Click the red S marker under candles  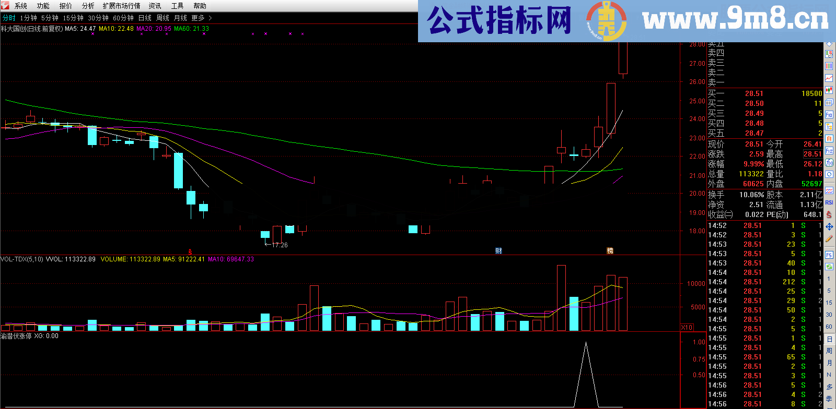pos(190,252)
